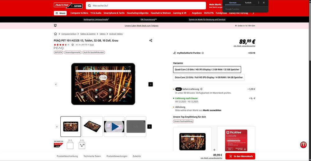Open Termin im Markt für Beratung link
The width and height of the screenshot is (311, 161).
[207, 20]
